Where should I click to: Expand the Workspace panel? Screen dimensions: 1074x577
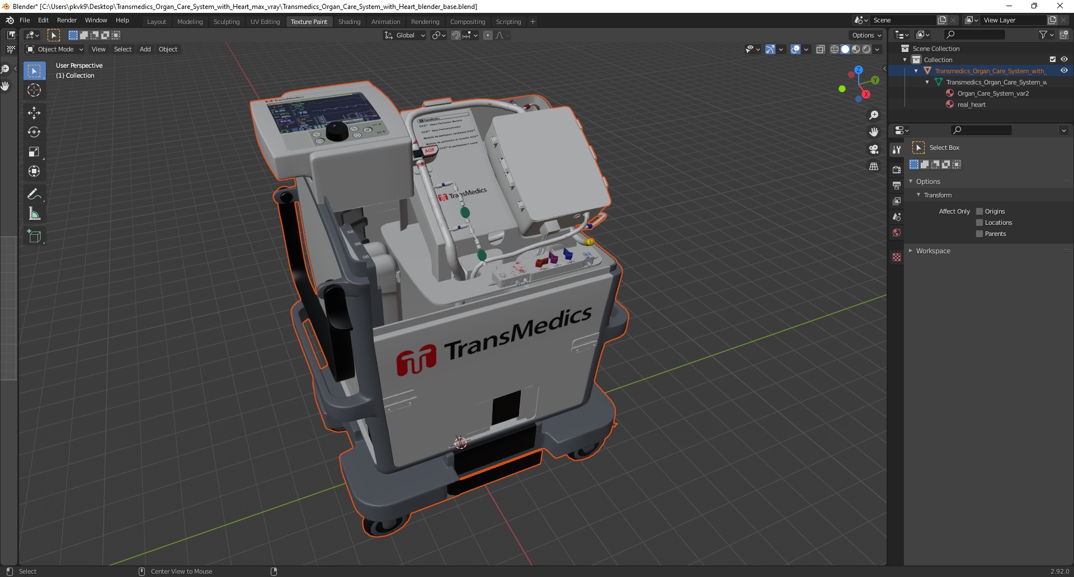[x=911, y=251]
